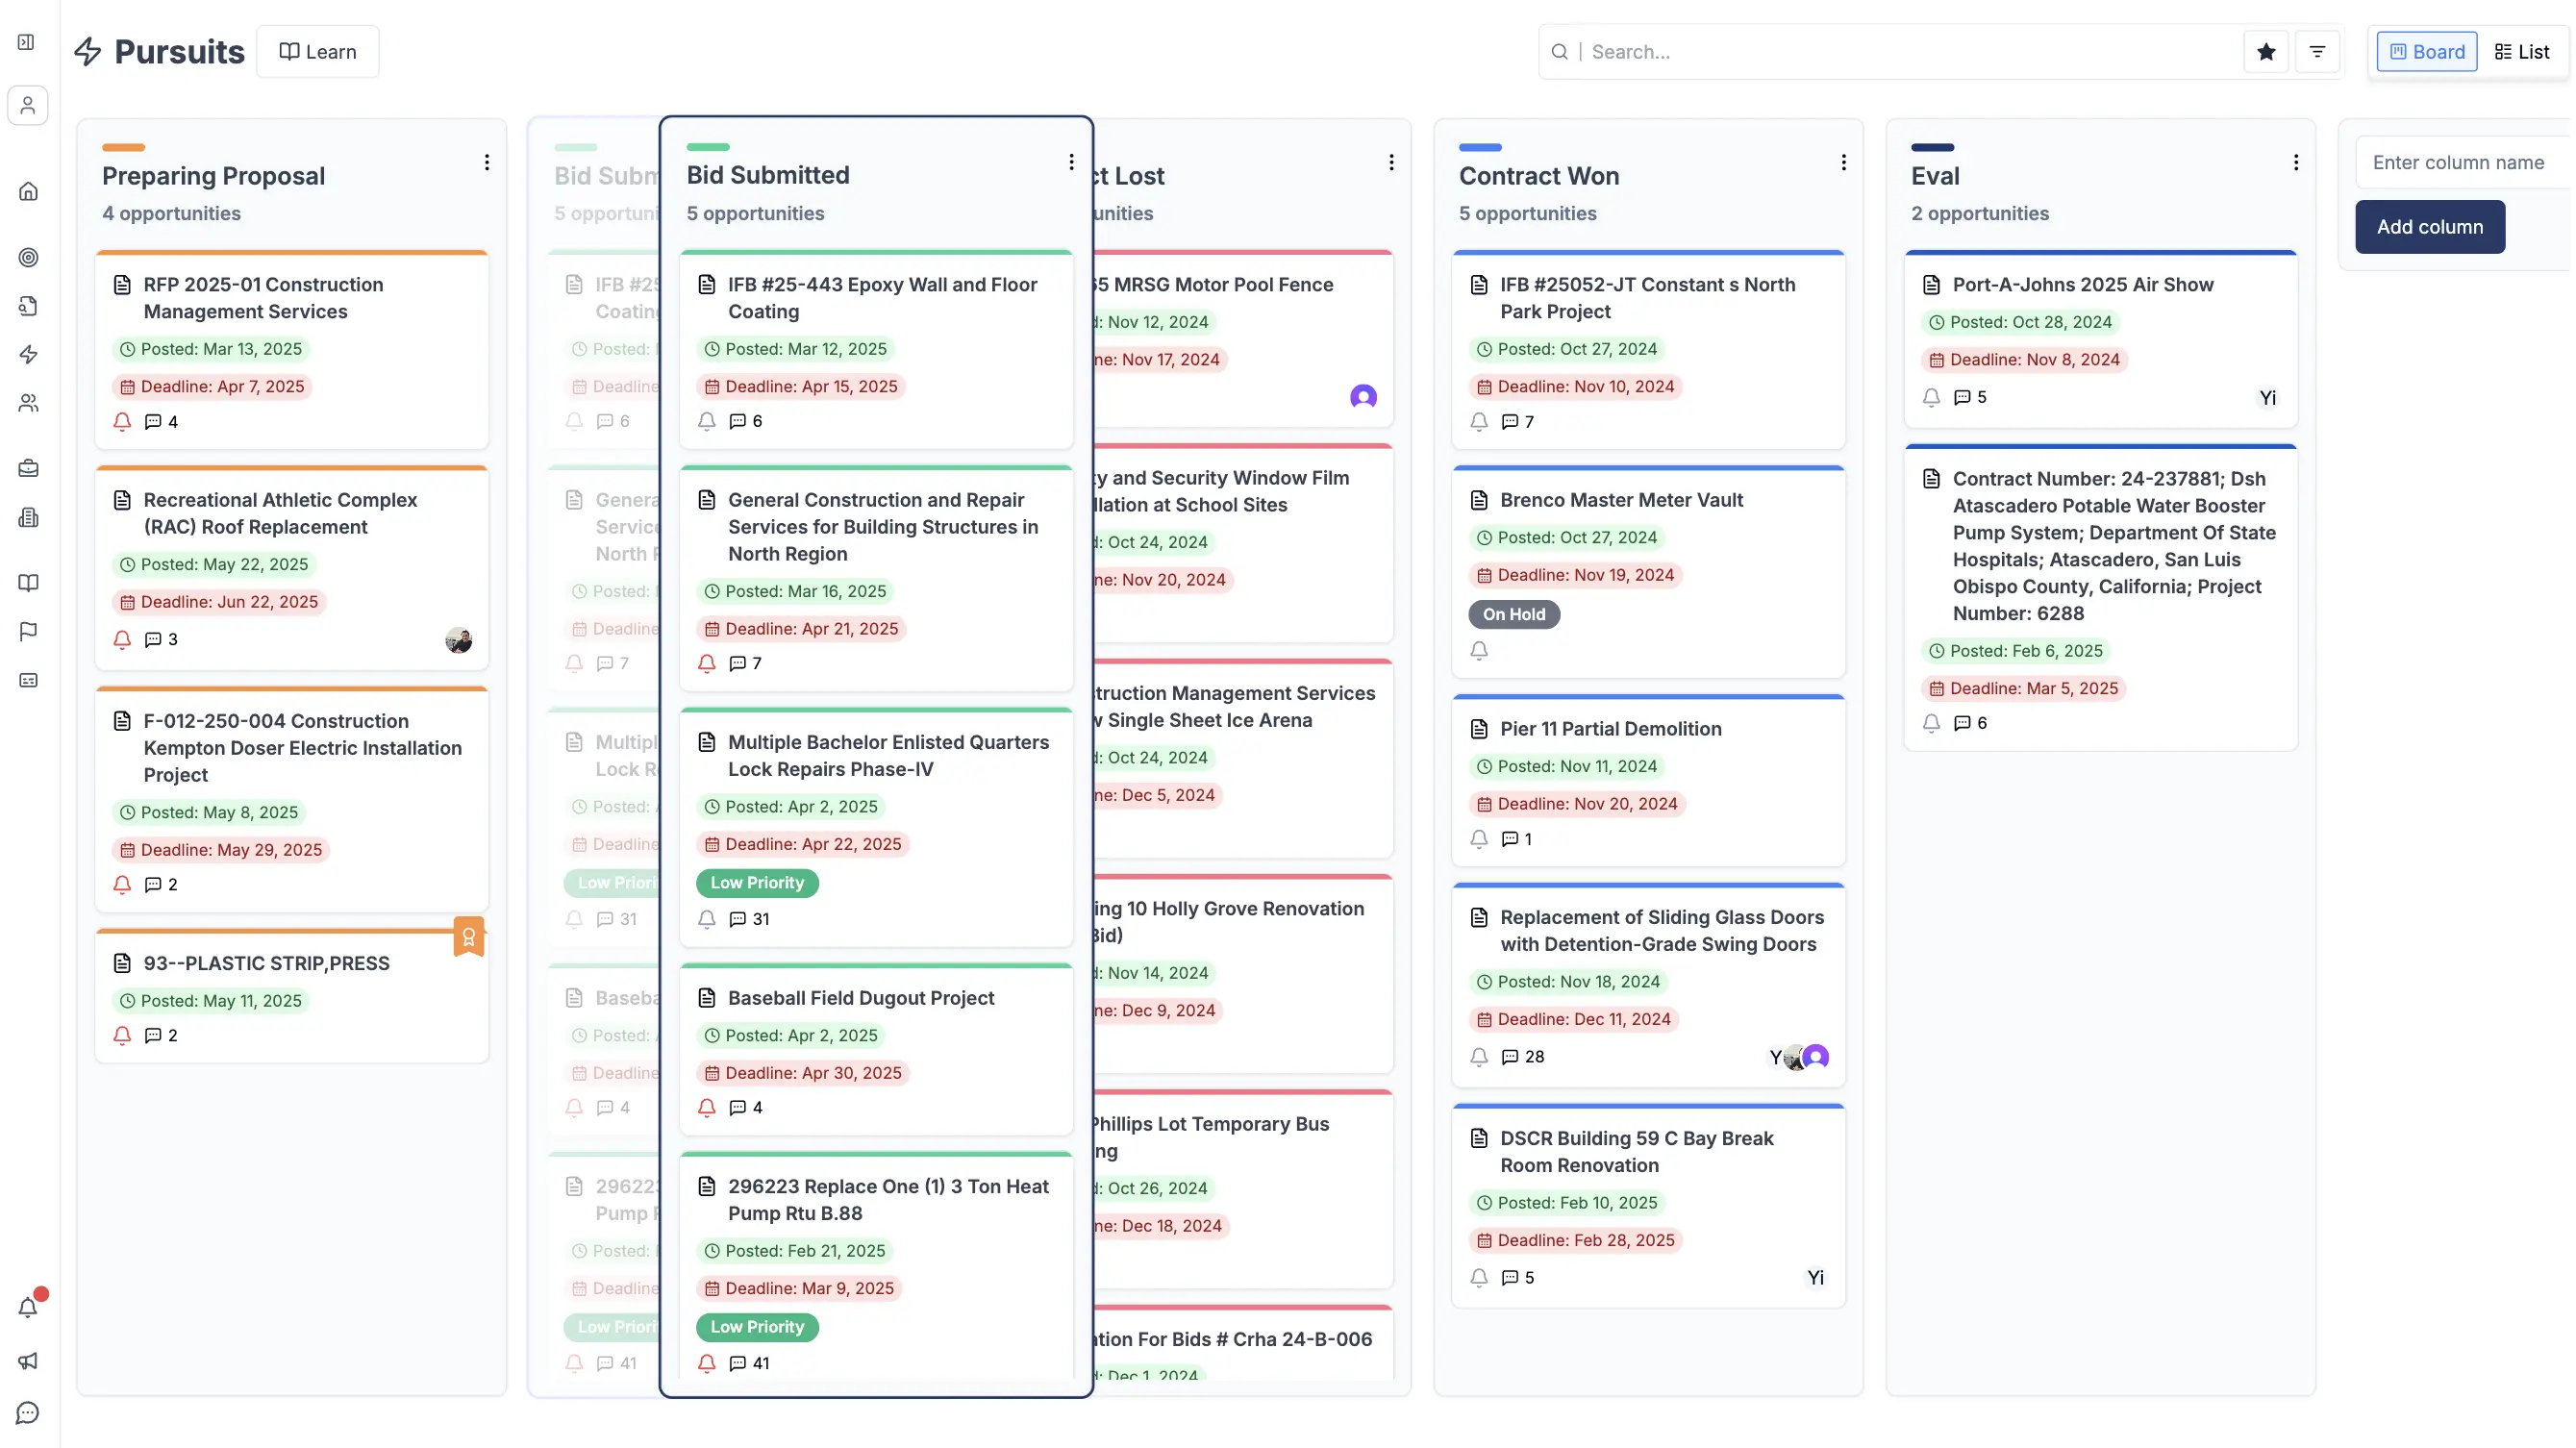This screenshot has height=1448, width=2576.
Task: Click the Add column button
Action: click(x=2430, y=227)
